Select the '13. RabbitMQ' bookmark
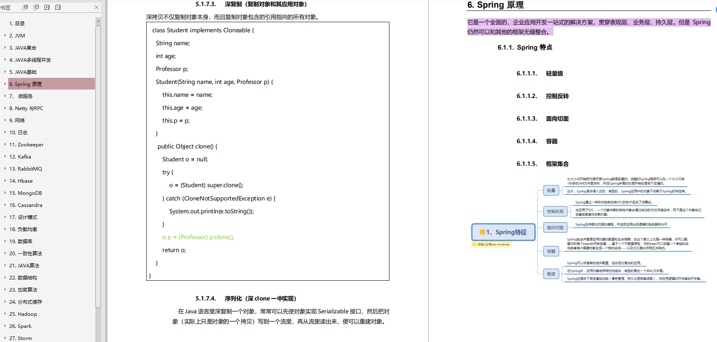The width and height of the screenshot is (717, 342). 25,169
